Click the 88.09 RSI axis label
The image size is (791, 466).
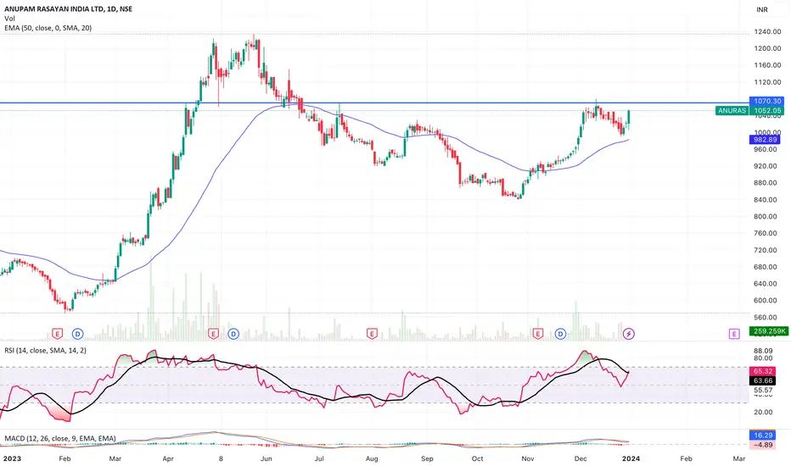763,351
